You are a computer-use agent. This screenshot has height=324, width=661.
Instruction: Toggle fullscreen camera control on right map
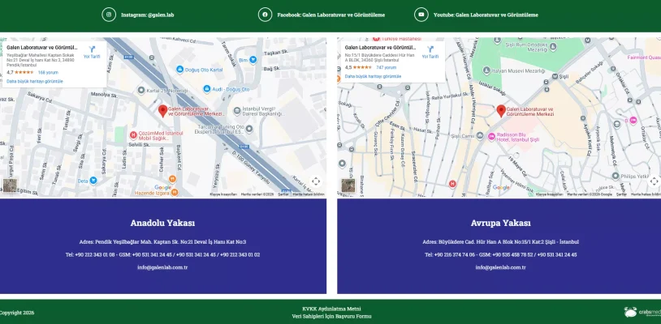653,181
